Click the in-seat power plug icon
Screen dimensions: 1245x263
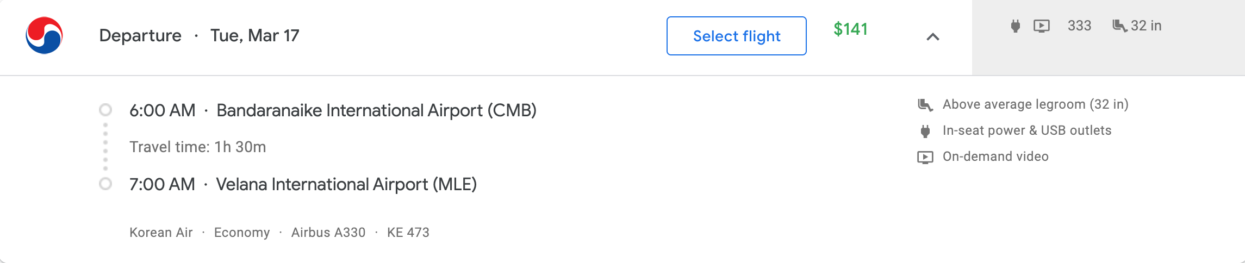coord(925,130)
